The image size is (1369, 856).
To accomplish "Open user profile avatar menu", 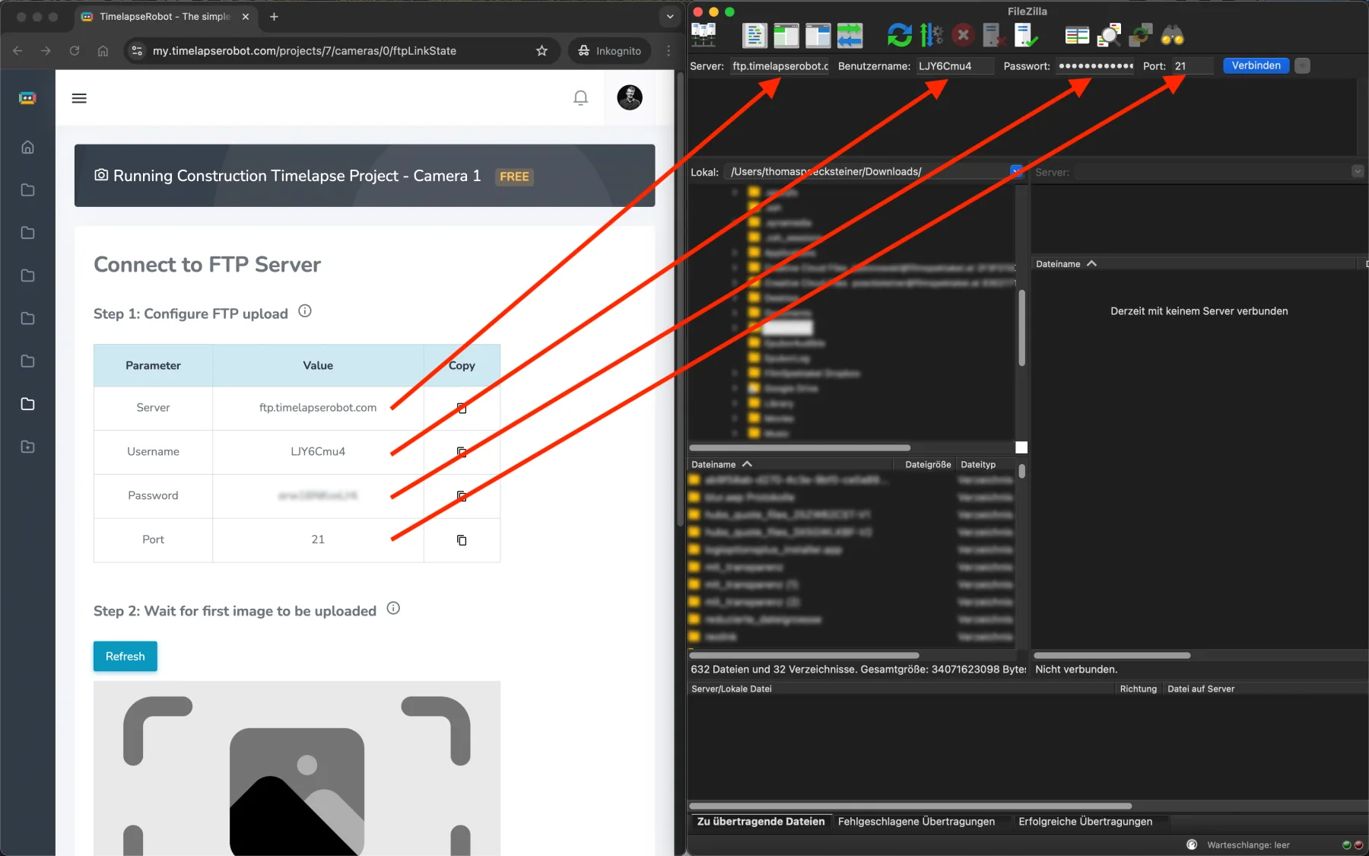I will tap(630, 97).
